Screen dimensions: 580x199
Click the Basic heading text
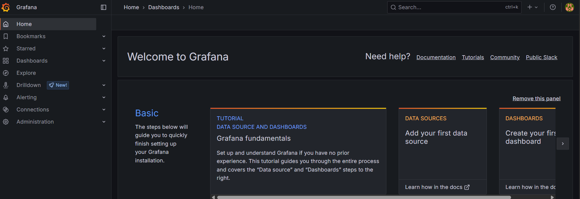(147, 113)
